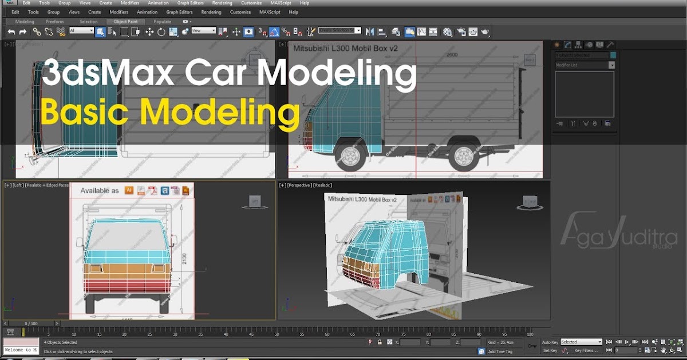Select the Pan view tool
687x360 pixels.
tap(663, 350)
